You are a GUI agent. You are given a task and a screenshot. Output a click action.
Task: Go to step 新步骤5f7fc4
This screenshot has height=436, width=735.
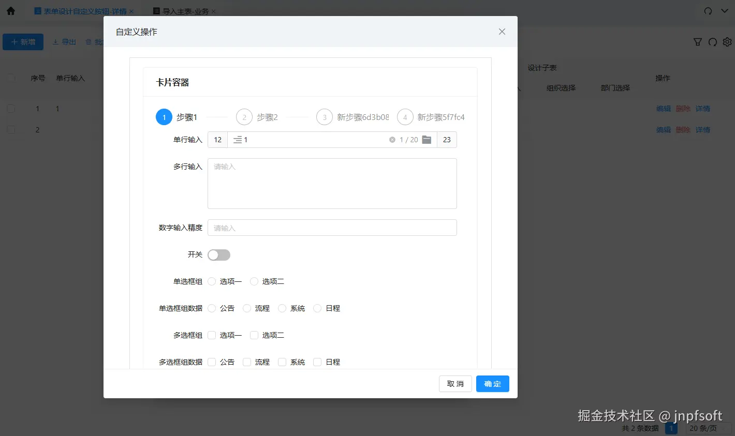431,117
